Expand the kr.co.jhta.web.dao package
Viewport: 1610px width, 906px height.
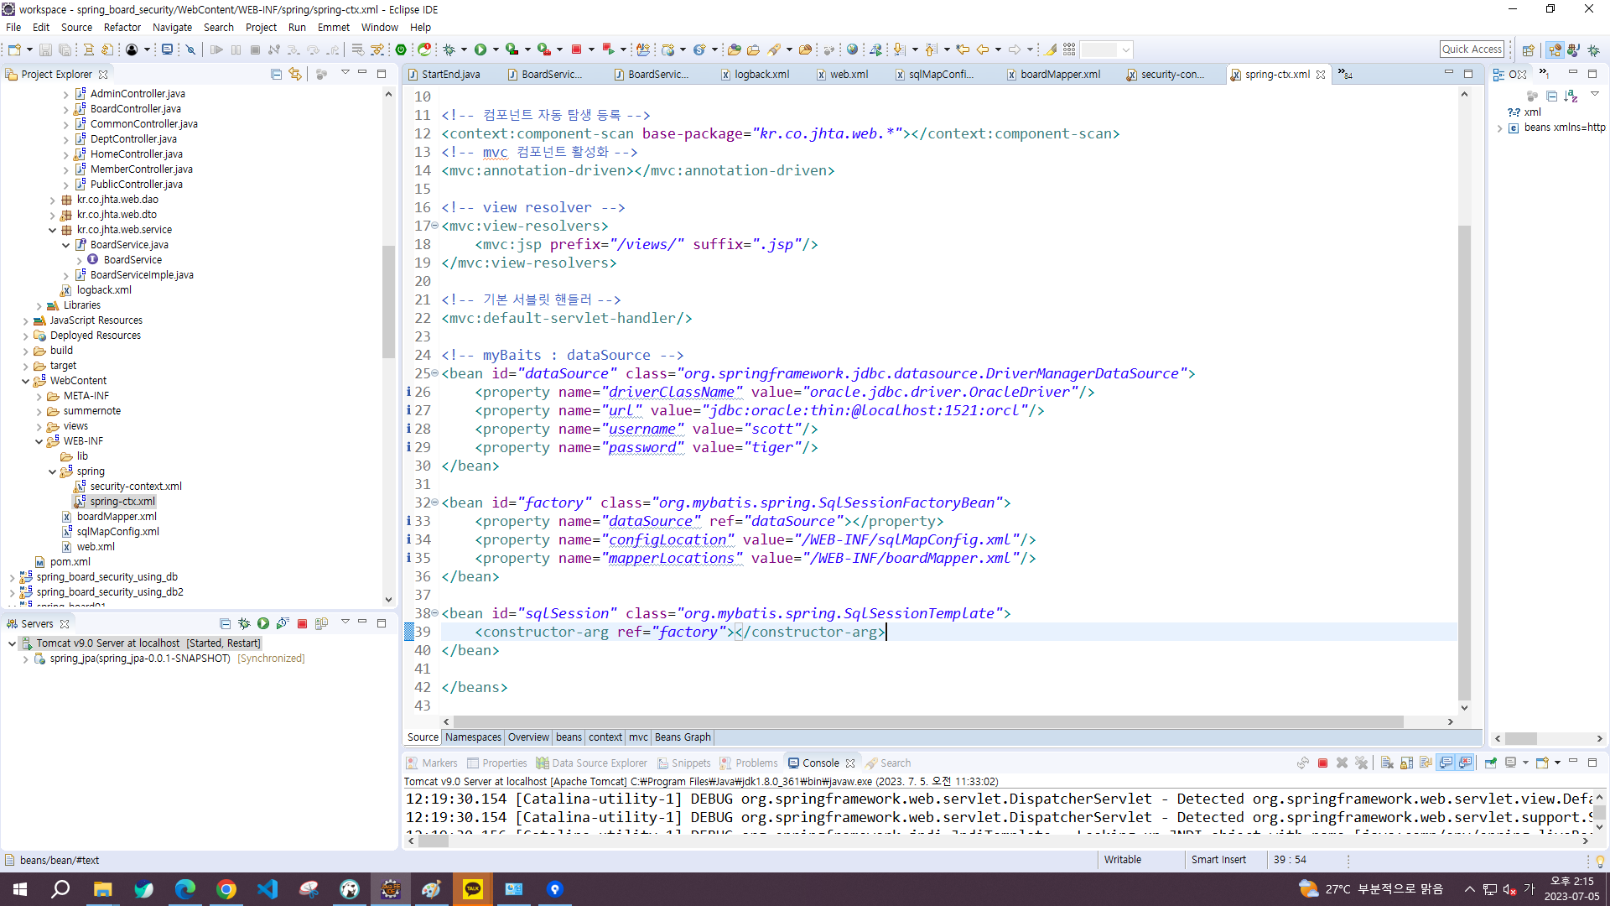52,200
